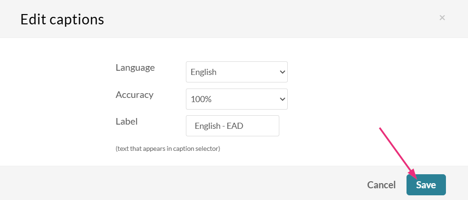Save the caption settings
Screen dimensions: 468x200
[426, 185]
